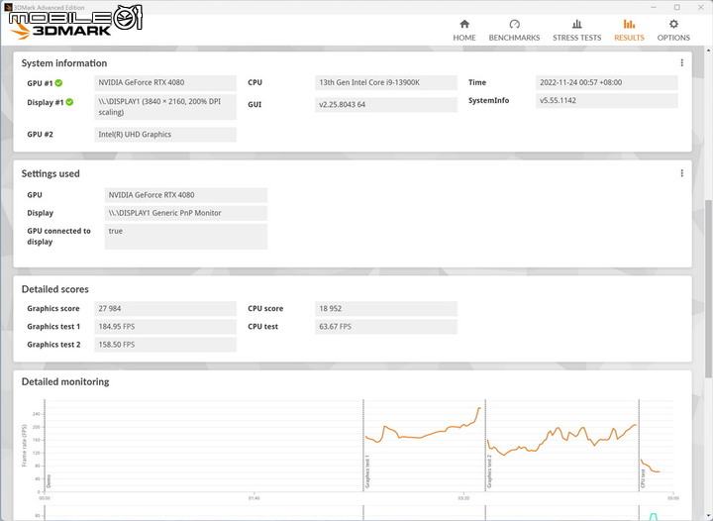
Task: Select CPU test value 63.67 FPS
Action: [x=386, y=327]
